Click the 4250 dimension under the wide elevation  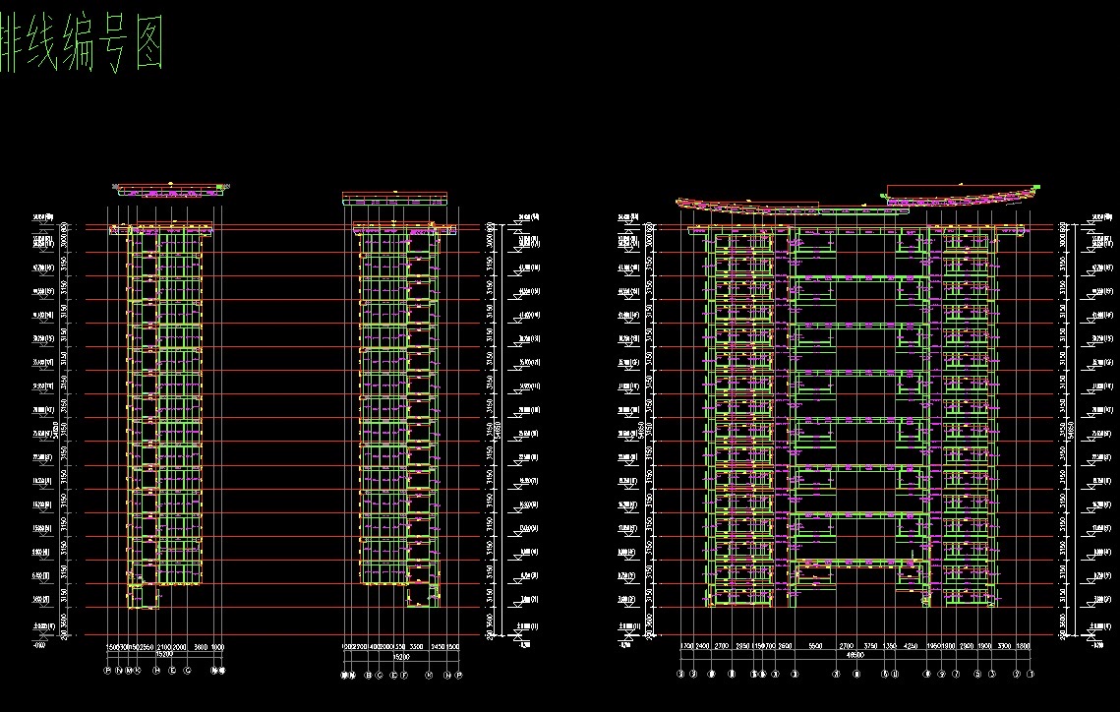(910, 646)
